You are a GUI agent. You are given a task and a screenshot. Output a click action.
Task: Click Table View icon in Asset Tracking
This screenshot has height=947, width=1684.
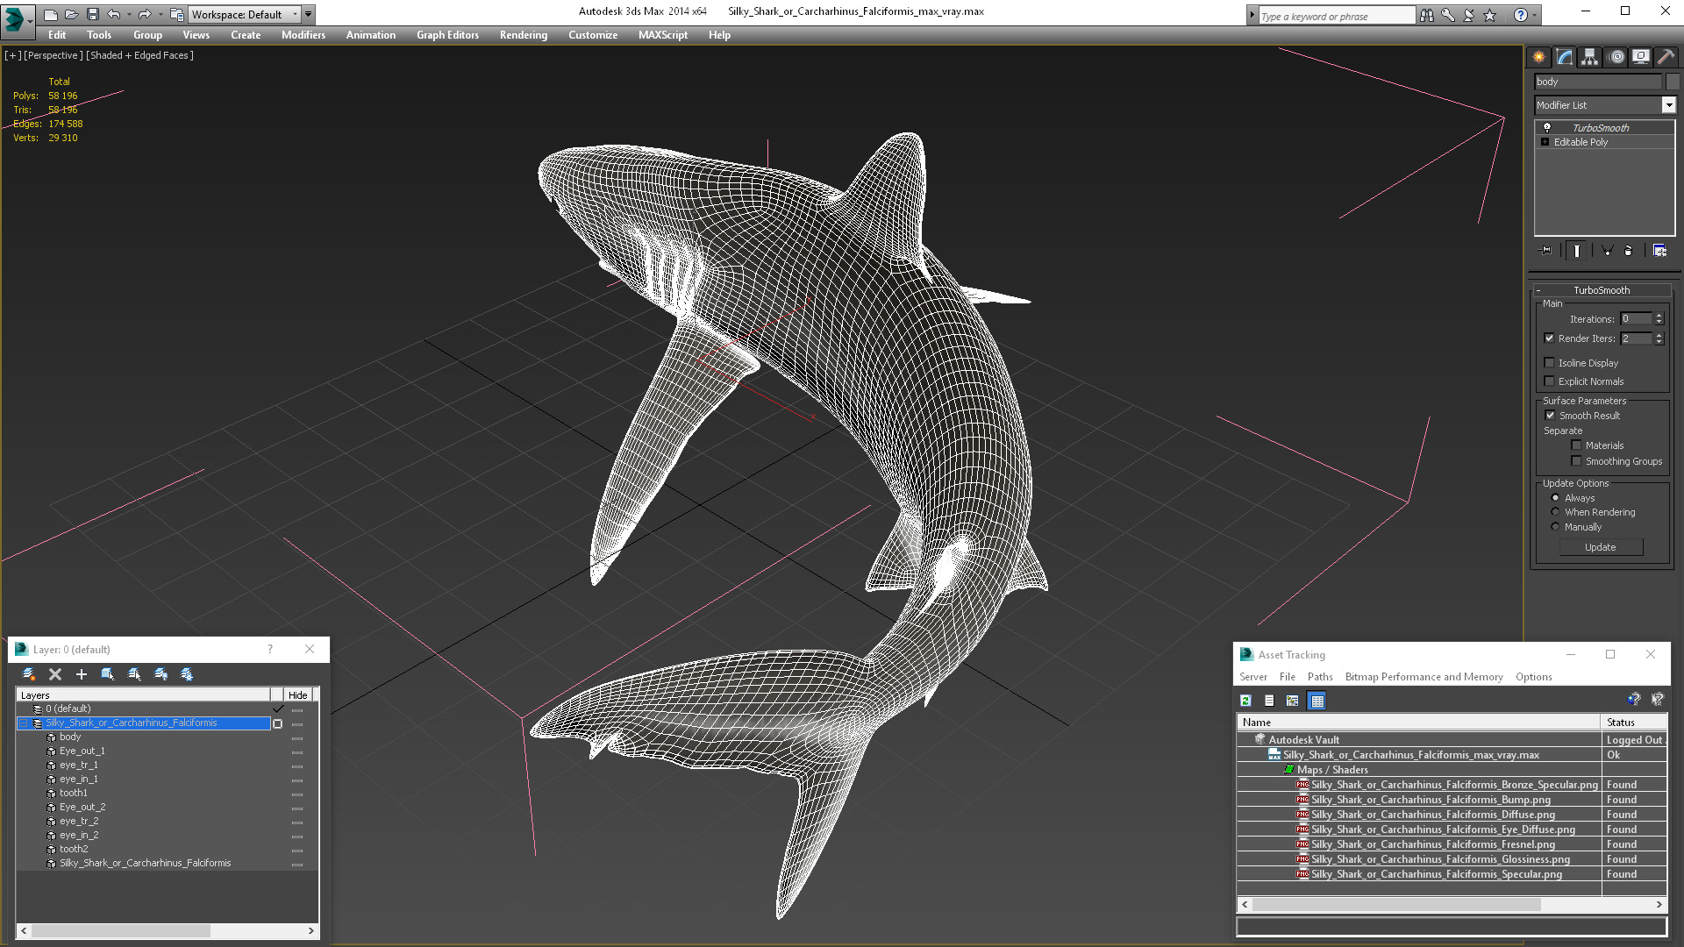point(1317,701)
